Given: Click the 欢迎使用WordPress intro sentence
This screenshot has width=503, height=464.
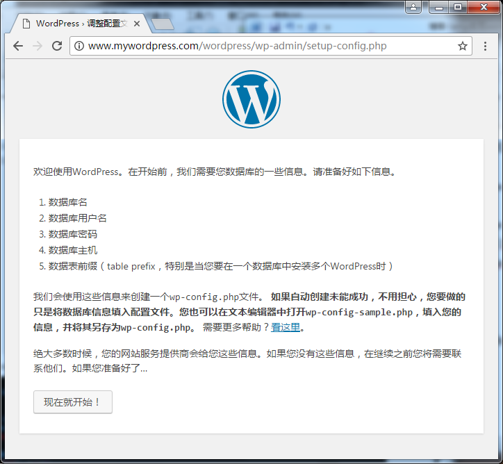Looking at the screenshot, I should [215, 172].
